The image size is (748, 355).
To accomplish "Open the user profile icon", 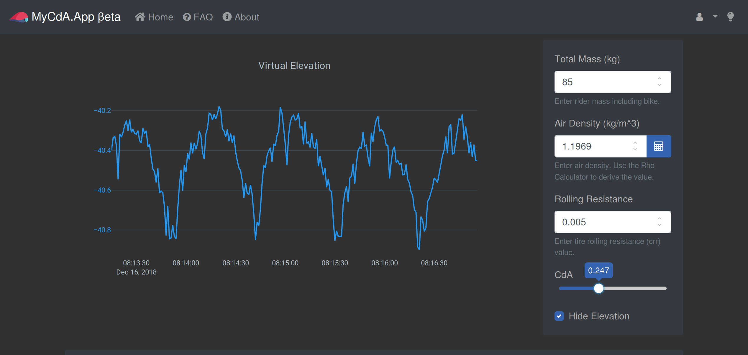I will click(x=699, y=17).
